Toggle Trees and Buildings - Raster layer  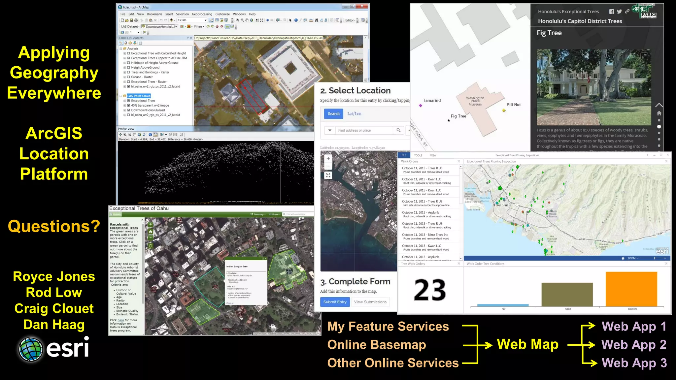coord(129,72)
